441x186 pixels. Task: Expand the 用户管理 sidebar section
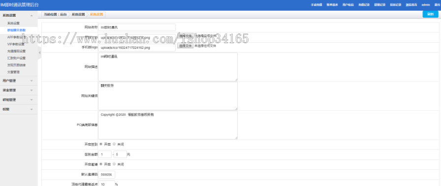tap(19, 81)
